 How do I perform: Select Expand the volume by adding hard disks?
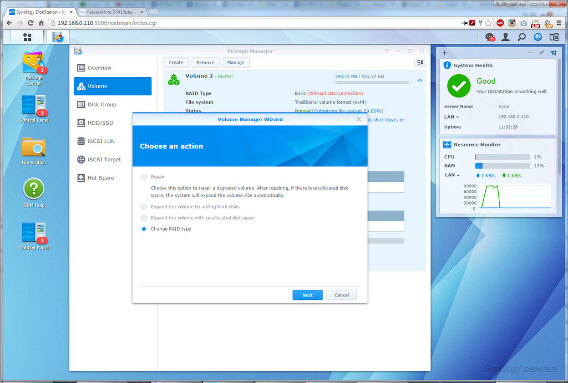click(x=144, y=207)
